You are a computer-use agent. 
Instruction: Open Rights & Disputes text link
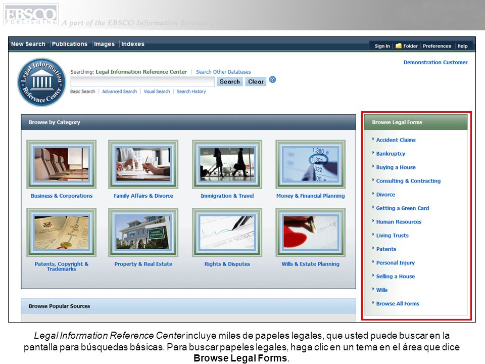227,264
